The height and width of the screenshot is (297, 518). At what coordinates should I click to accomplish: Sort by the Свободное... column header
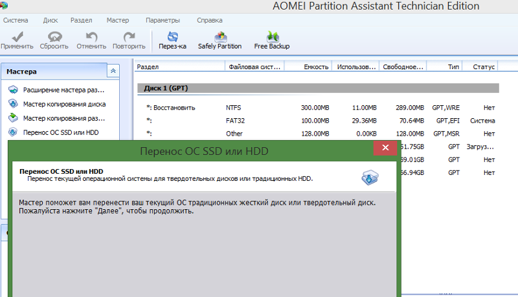coord(403,67)
